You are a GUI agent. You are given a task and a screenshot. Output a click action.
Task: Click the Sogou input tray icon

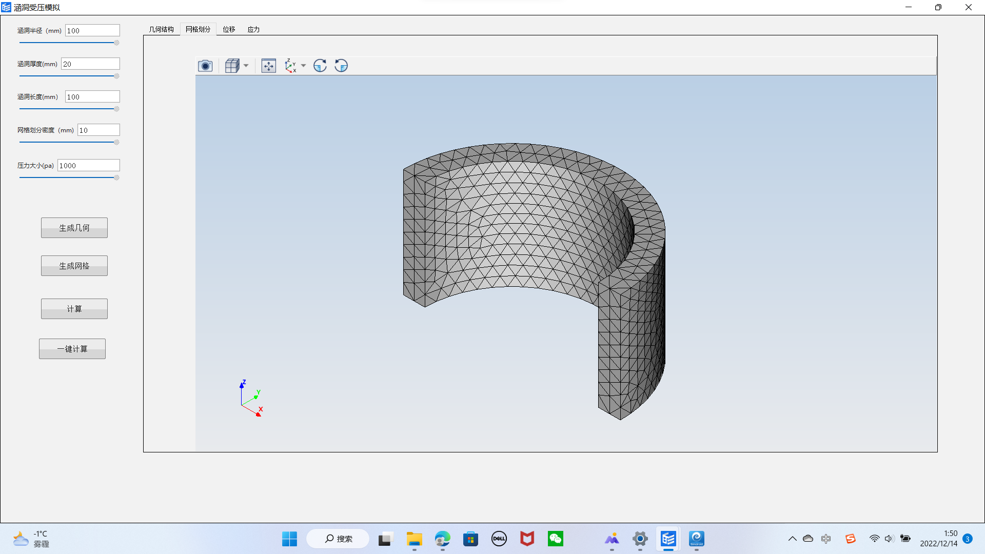point(851,539)
